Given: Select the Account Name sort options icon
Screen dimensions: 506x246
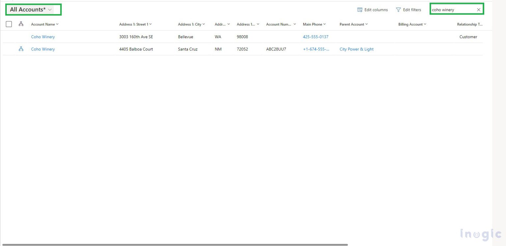Looking at the screenshot, I should tap(57, 24).
